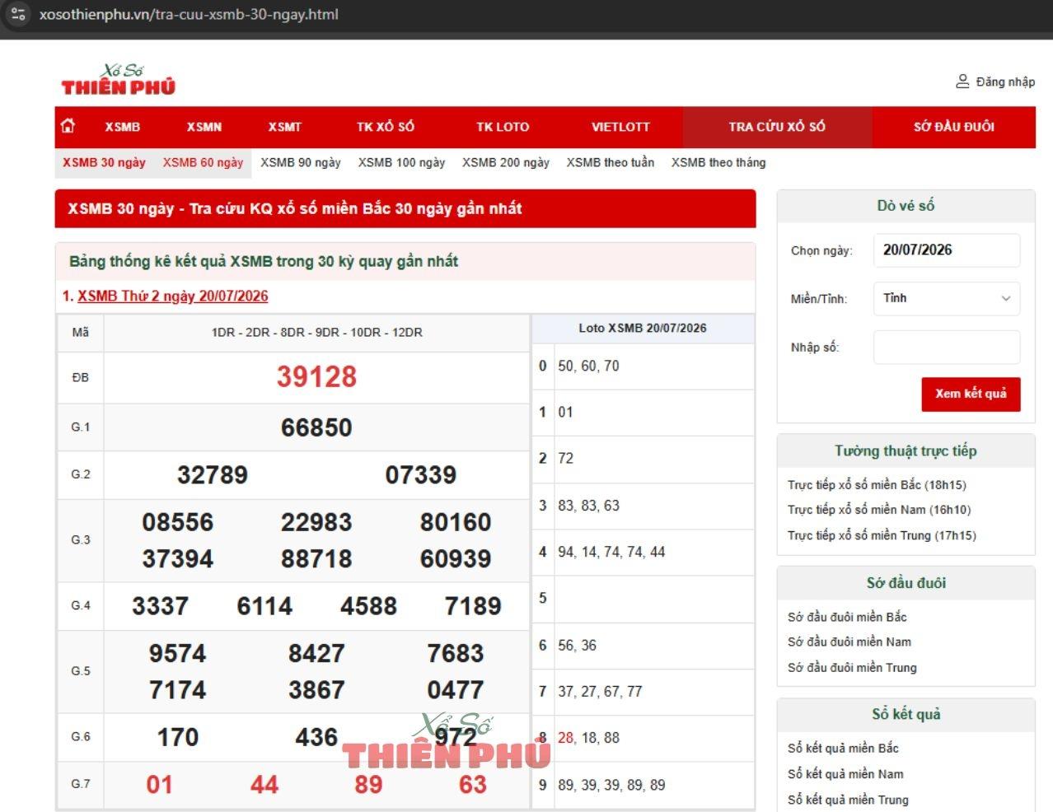1053x812 pixels.
Task: Click the XSMB 30 ngày page heading
Action: point(295,208)
